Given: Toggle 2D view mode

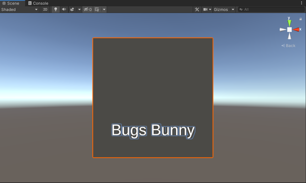Looking at the screenshot, I should coord(45,9).
